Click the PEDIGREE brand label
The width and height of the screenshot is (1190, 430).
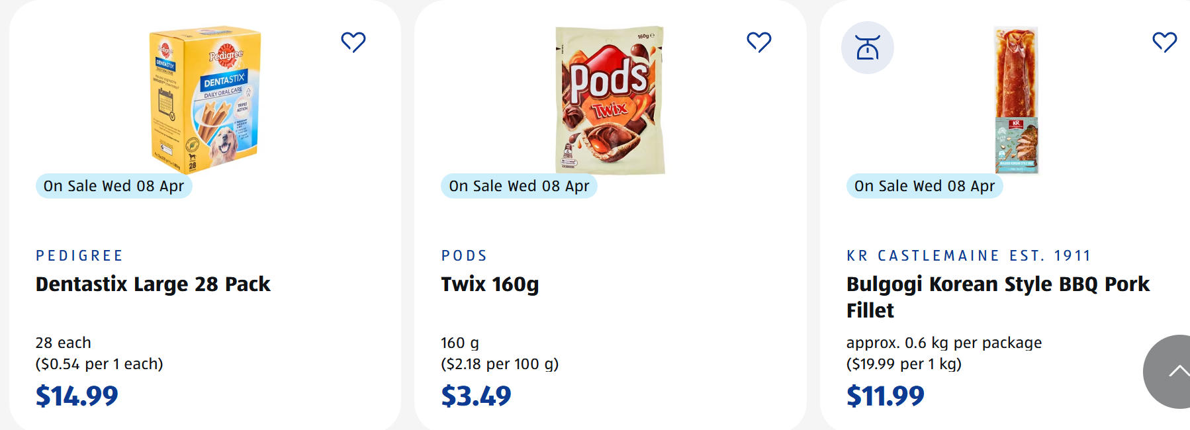click(x=79, y=256)
